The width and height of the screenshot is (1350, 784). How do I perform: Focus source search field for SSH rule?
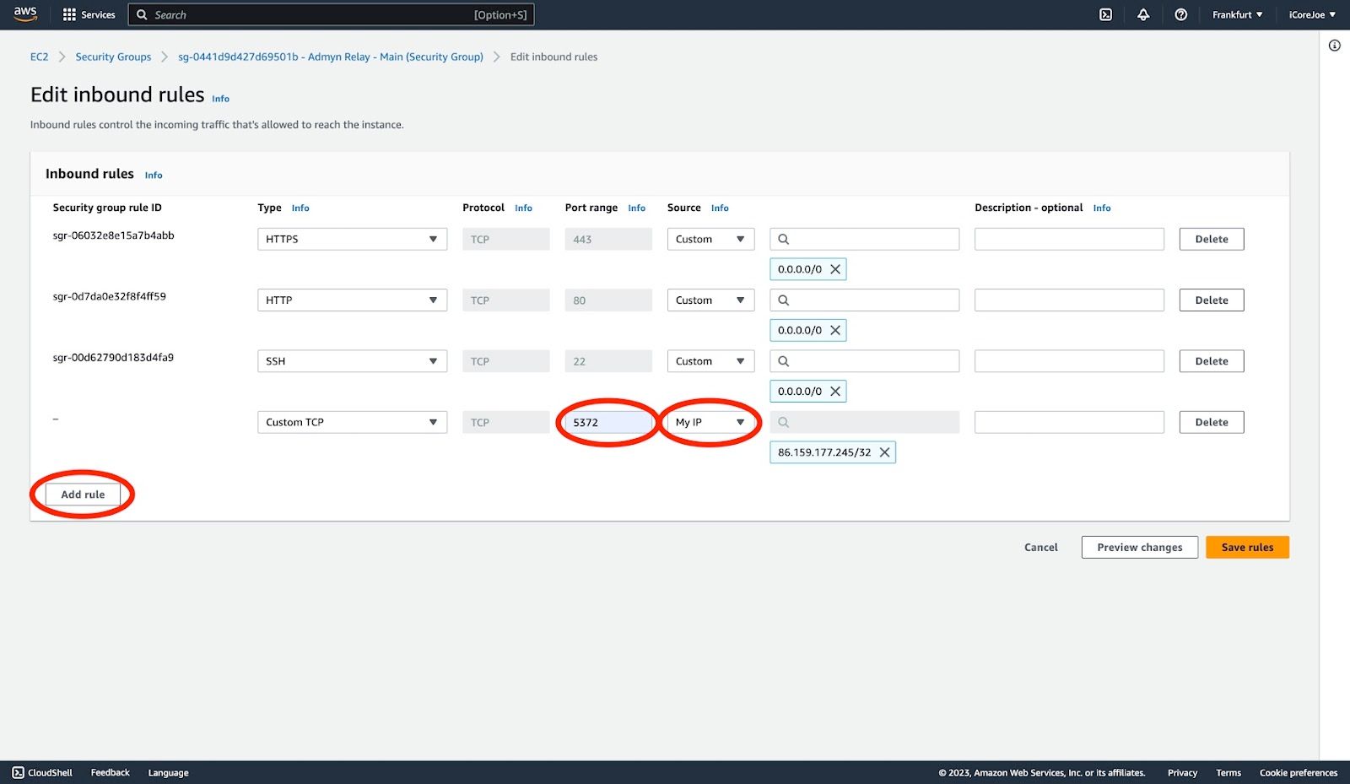(x=864, y=361)
